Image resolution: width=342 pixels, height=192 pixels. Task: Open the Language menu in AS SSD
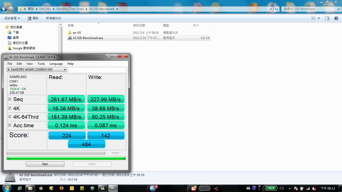coord(56,64)
